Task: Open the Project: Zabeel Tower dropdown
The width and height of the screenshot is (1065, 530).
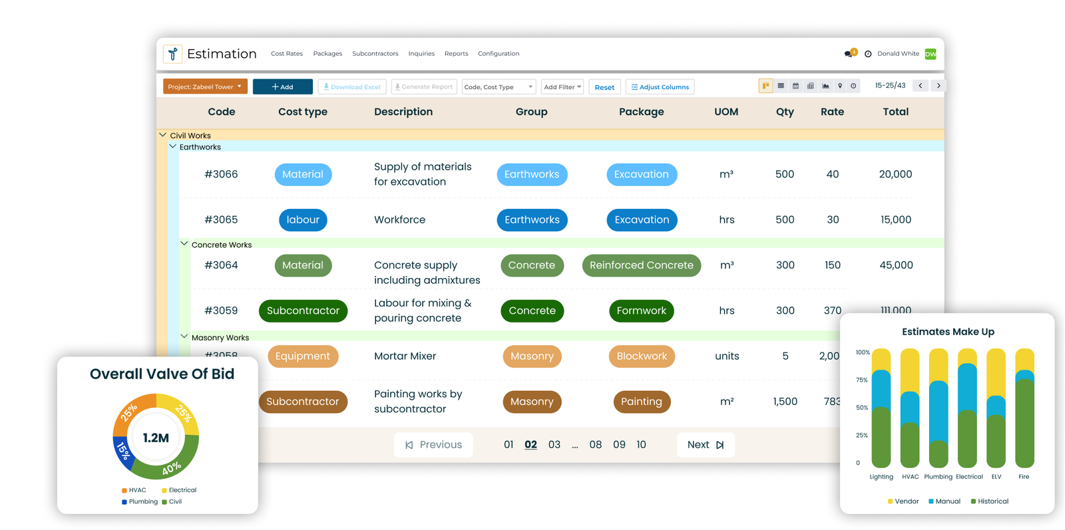Action: coord(205,86)
